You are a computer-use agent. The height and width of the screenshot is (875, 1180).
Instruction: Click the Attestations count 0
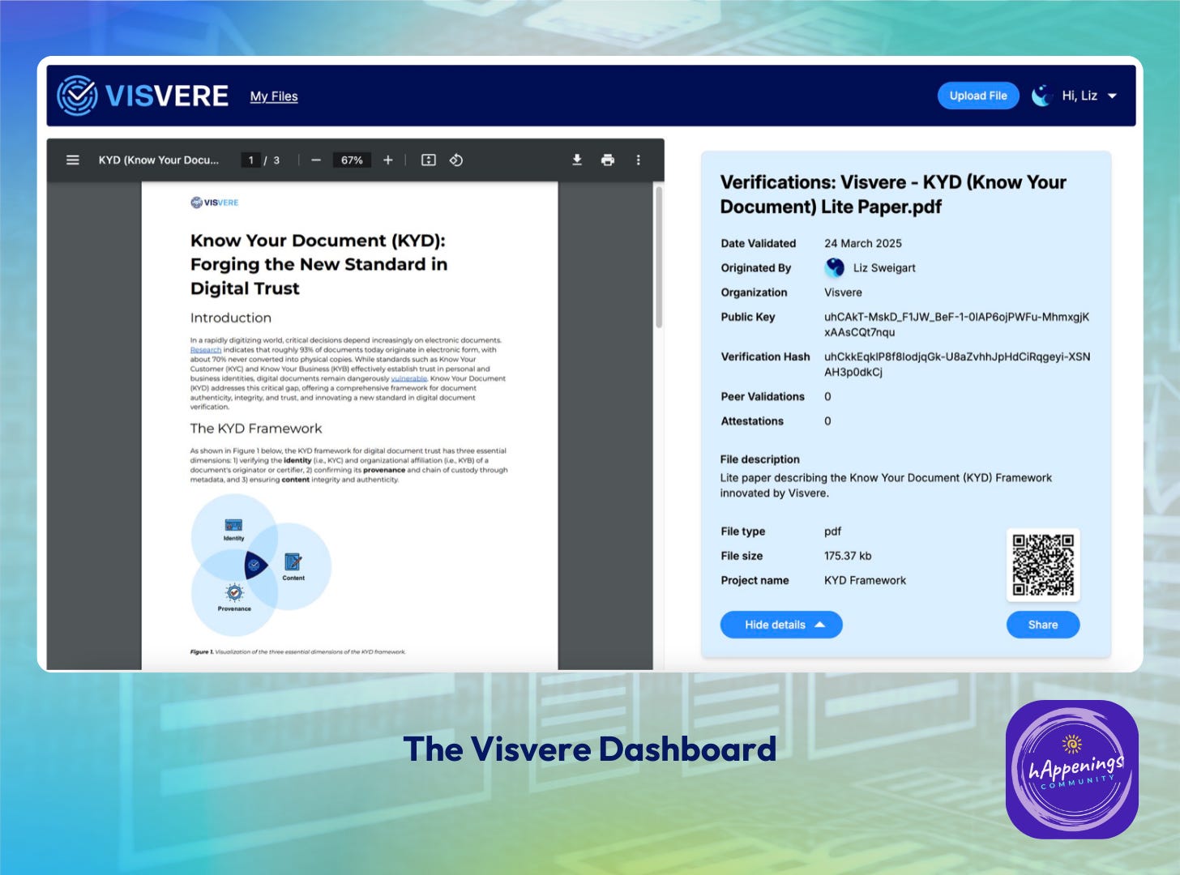[827, 421]
